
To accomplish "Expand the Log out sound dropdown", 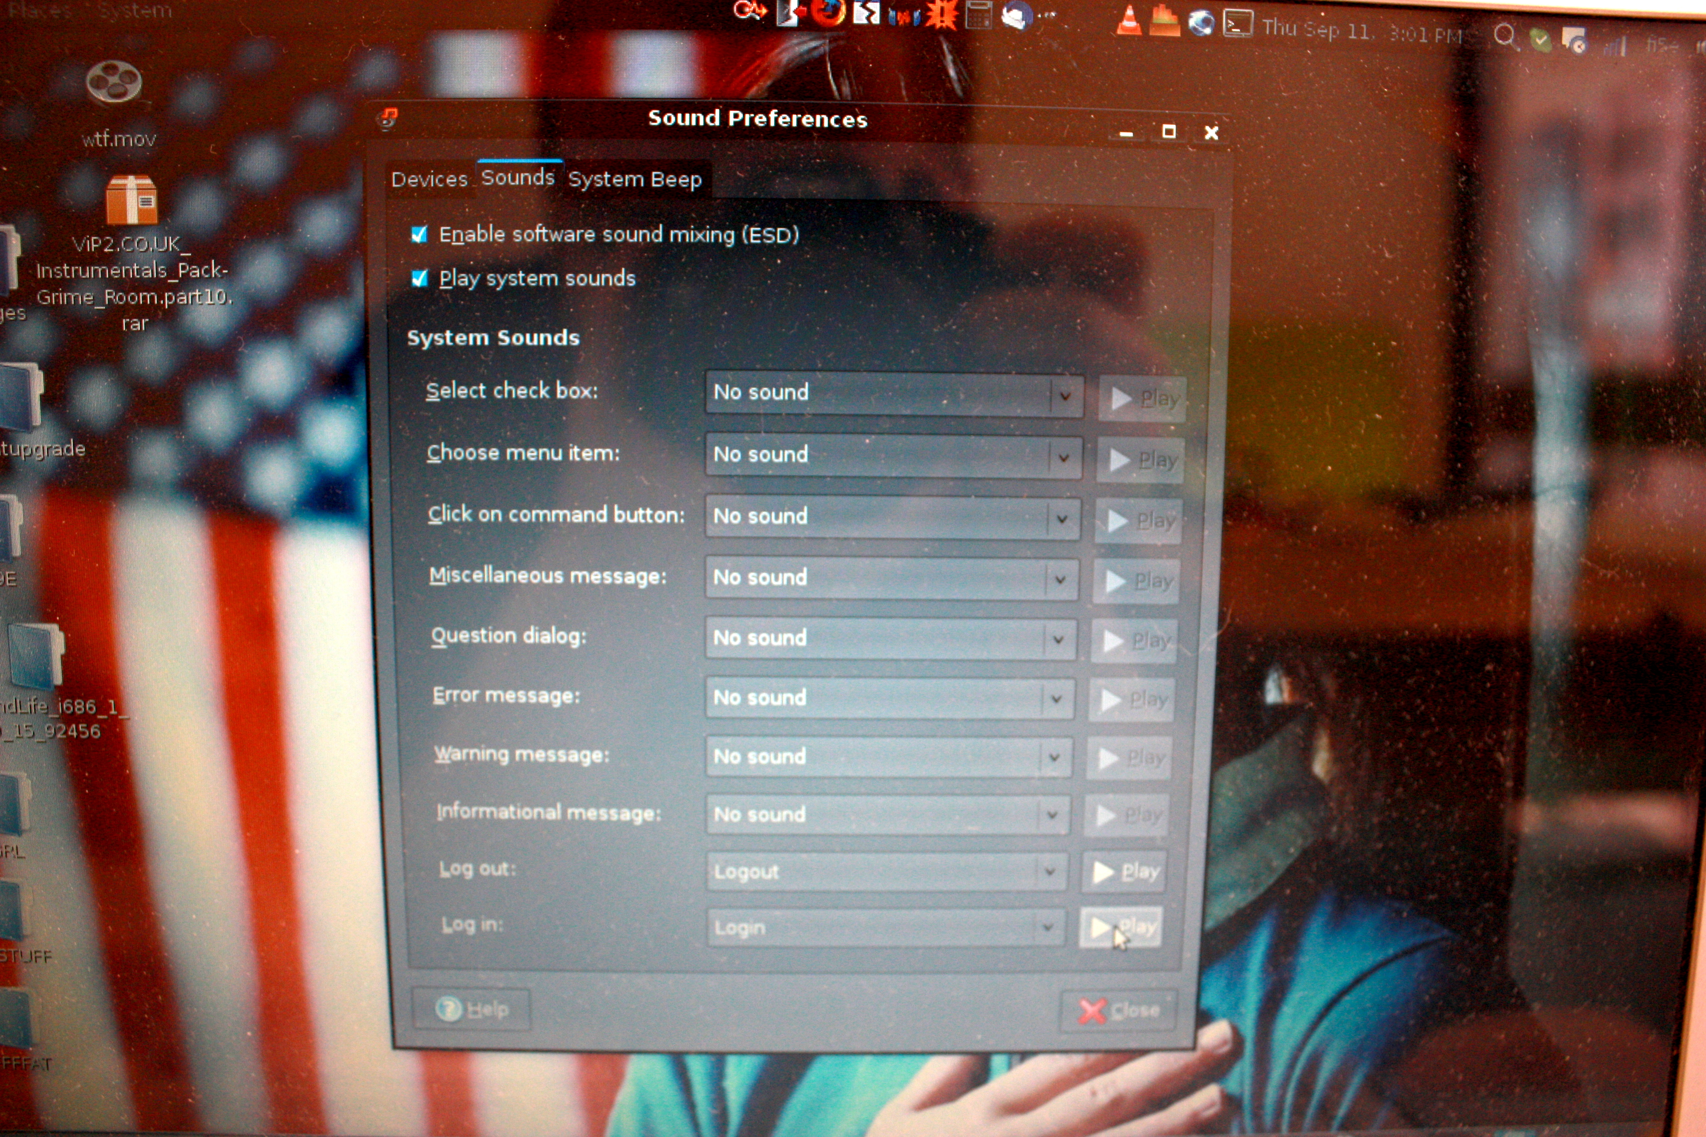I will [887, 872].
